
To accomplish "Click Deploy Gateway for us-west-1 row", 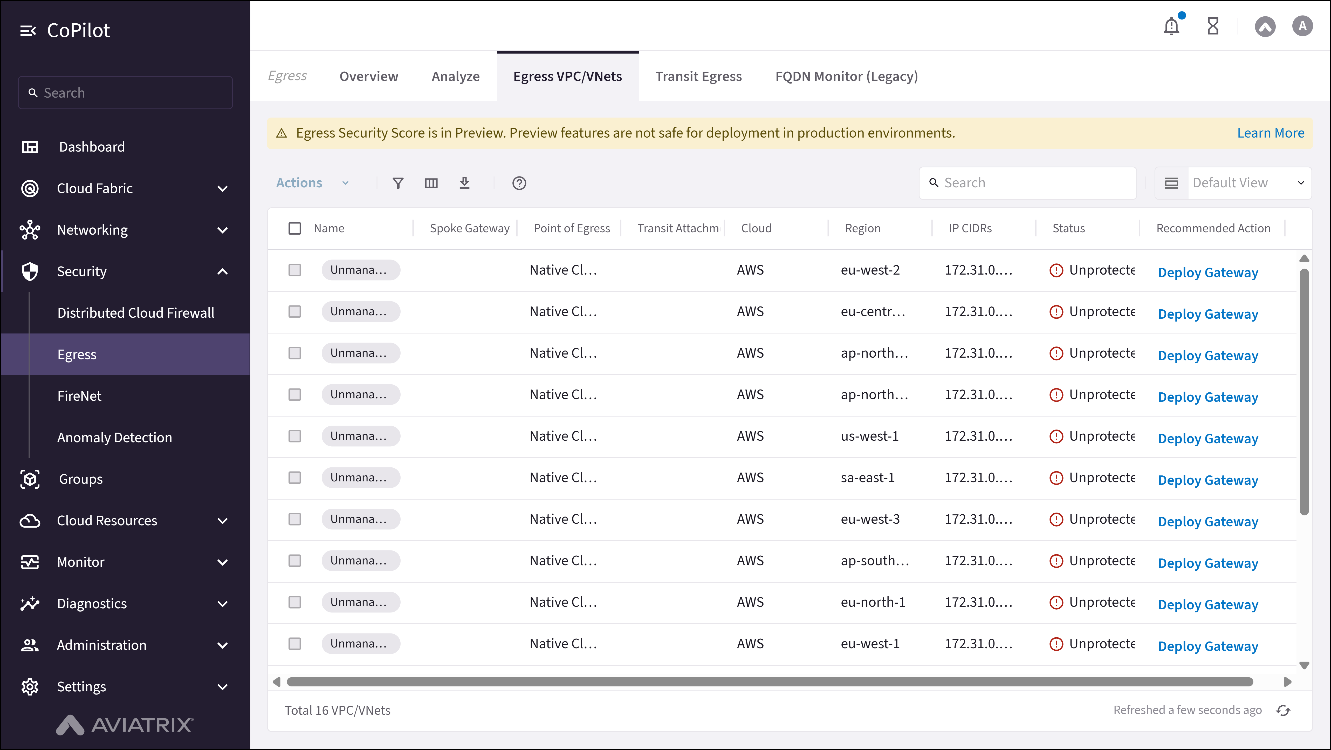I will click(1207, 438).
